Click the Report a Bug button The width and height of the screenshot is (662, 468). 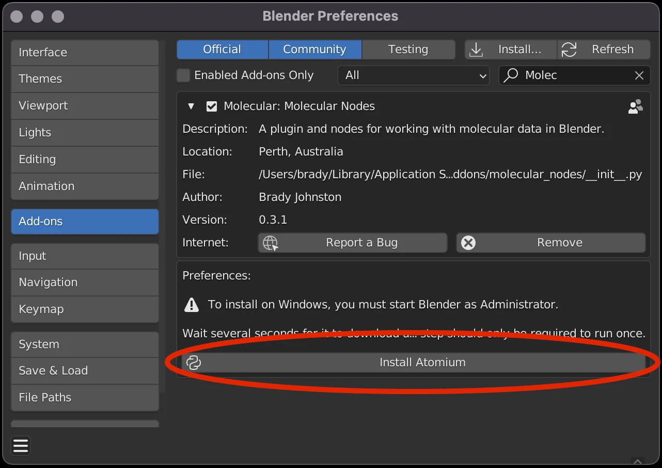click(353, 243)
